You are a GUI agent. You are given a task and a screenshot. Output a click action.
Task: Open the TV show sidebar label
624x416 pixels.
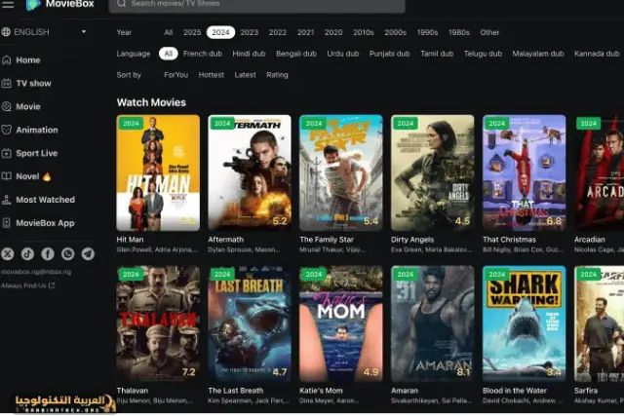coord(33,83)
